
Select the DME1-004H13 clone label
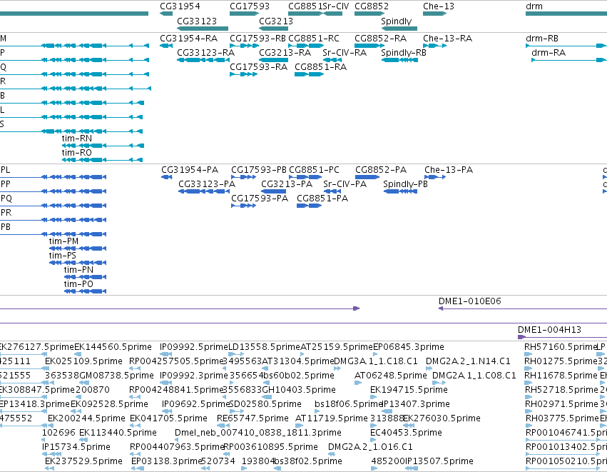tap(549, 330)
